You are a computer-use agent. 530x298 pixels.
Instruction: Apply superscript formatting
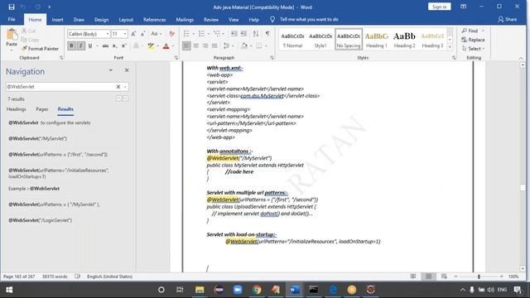[x=123, y=46]
